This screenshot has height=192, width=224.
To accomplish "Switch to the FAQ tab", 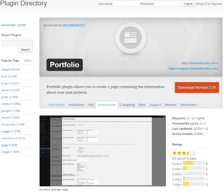I will pos(91,105).
